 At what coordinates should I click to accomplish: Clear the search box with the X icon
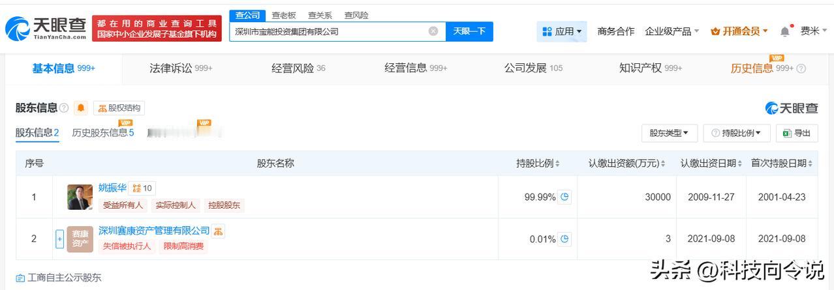click(x=433, y=31)
